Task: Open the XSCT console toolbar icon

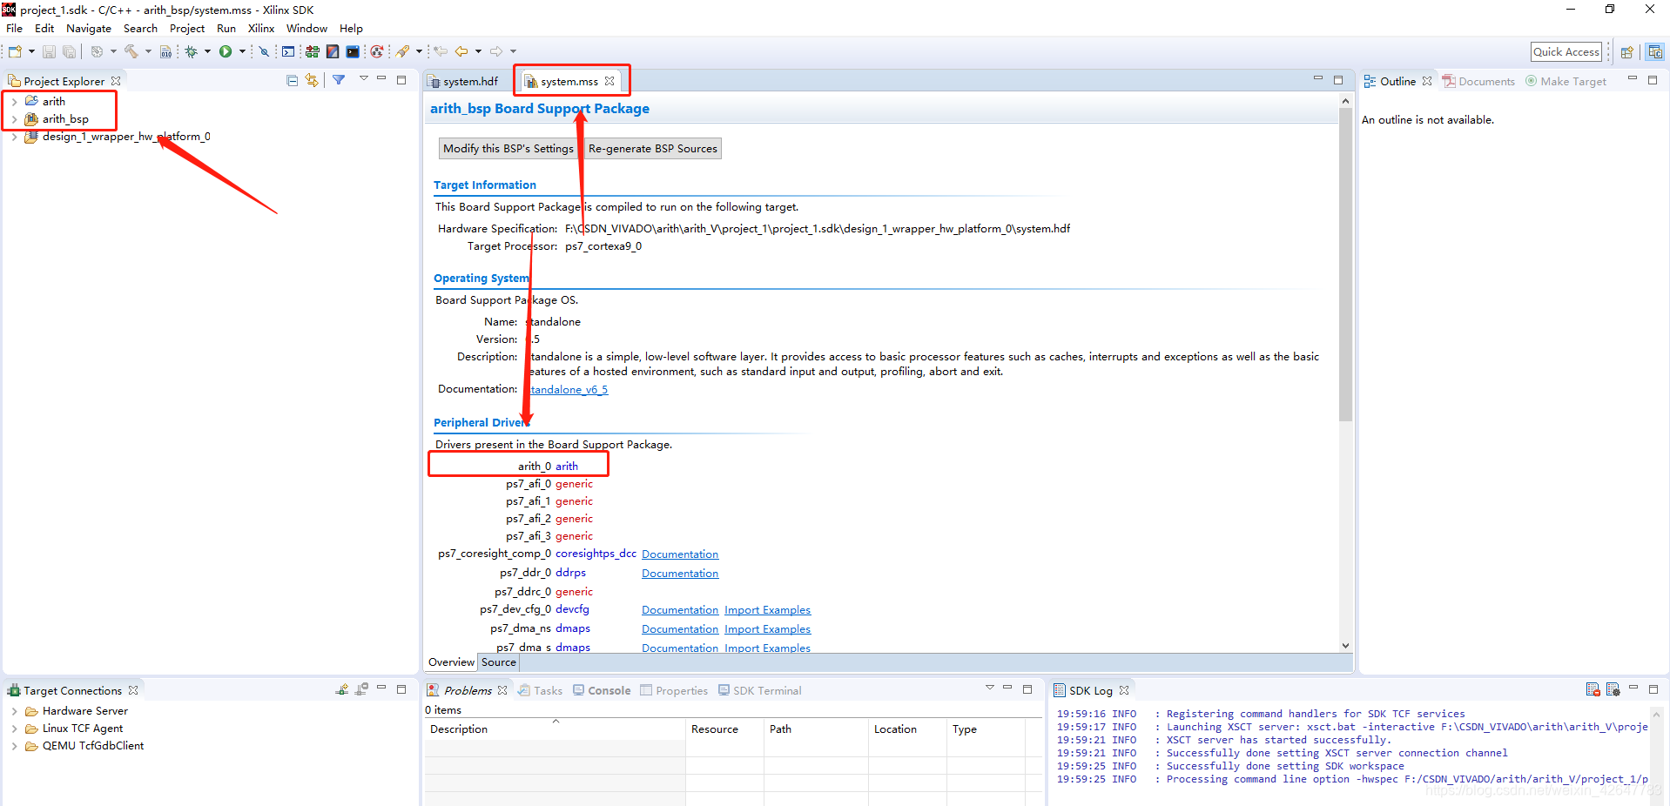Action: coord(288,51)
